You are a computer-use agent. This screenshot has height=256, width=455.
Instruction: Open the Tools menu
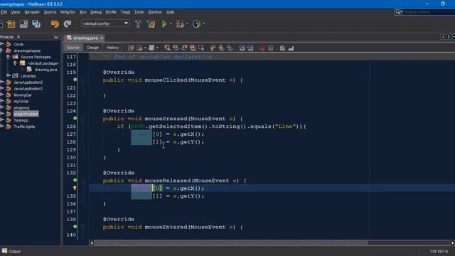pyautogui.click(x=139, y=12)
